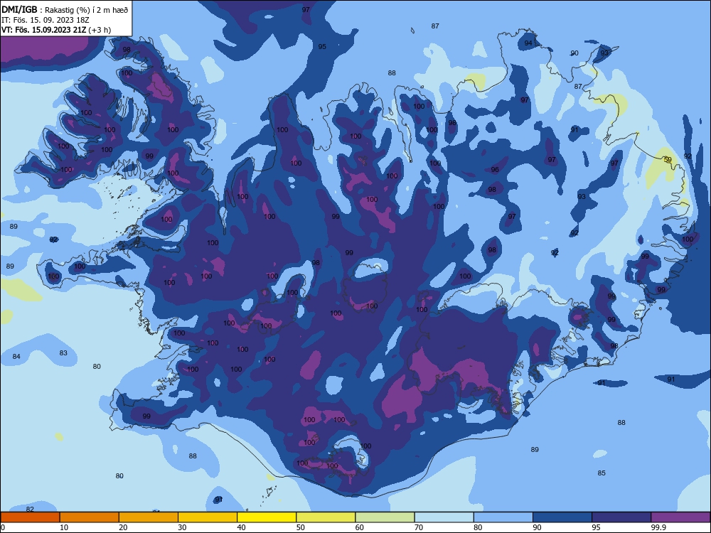Screen dimensions: 711x533
Task: Select the pale blue 70–80 legend swatch
Action: tap(444, 517)
